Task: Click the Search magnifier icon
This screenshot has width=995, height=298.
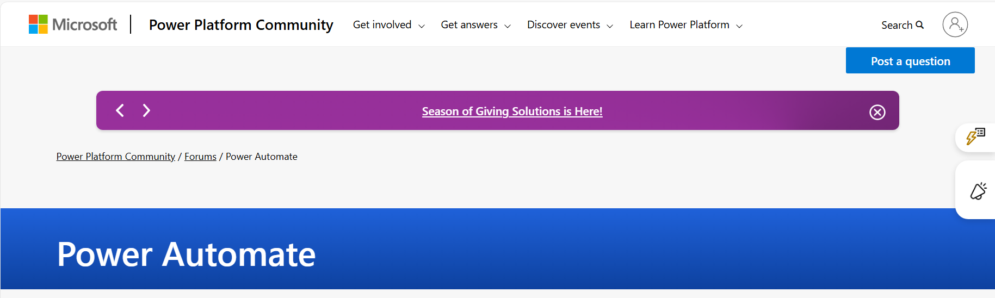Action: [919, 25]
